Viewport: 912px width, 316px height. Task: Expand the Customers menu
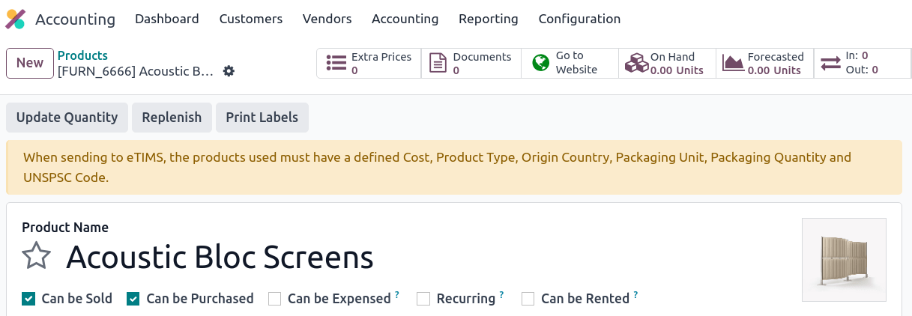(x=250, y=19)
